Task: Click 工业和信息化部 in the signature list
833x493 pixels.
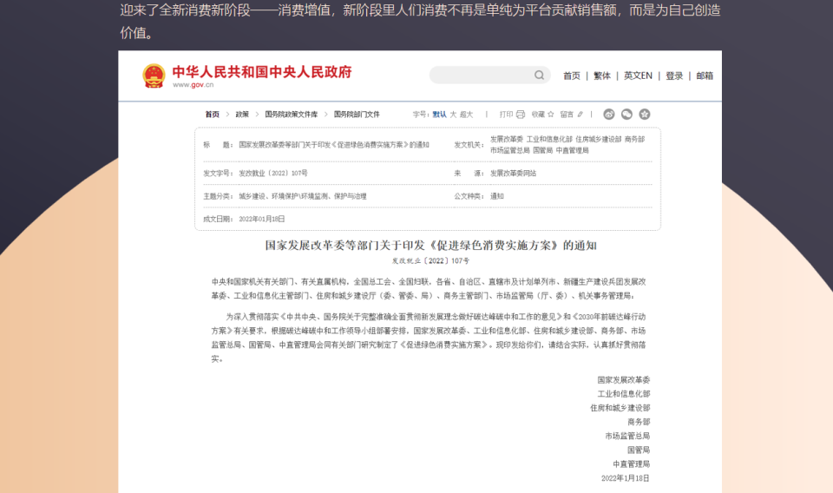Action: [624, 394]
